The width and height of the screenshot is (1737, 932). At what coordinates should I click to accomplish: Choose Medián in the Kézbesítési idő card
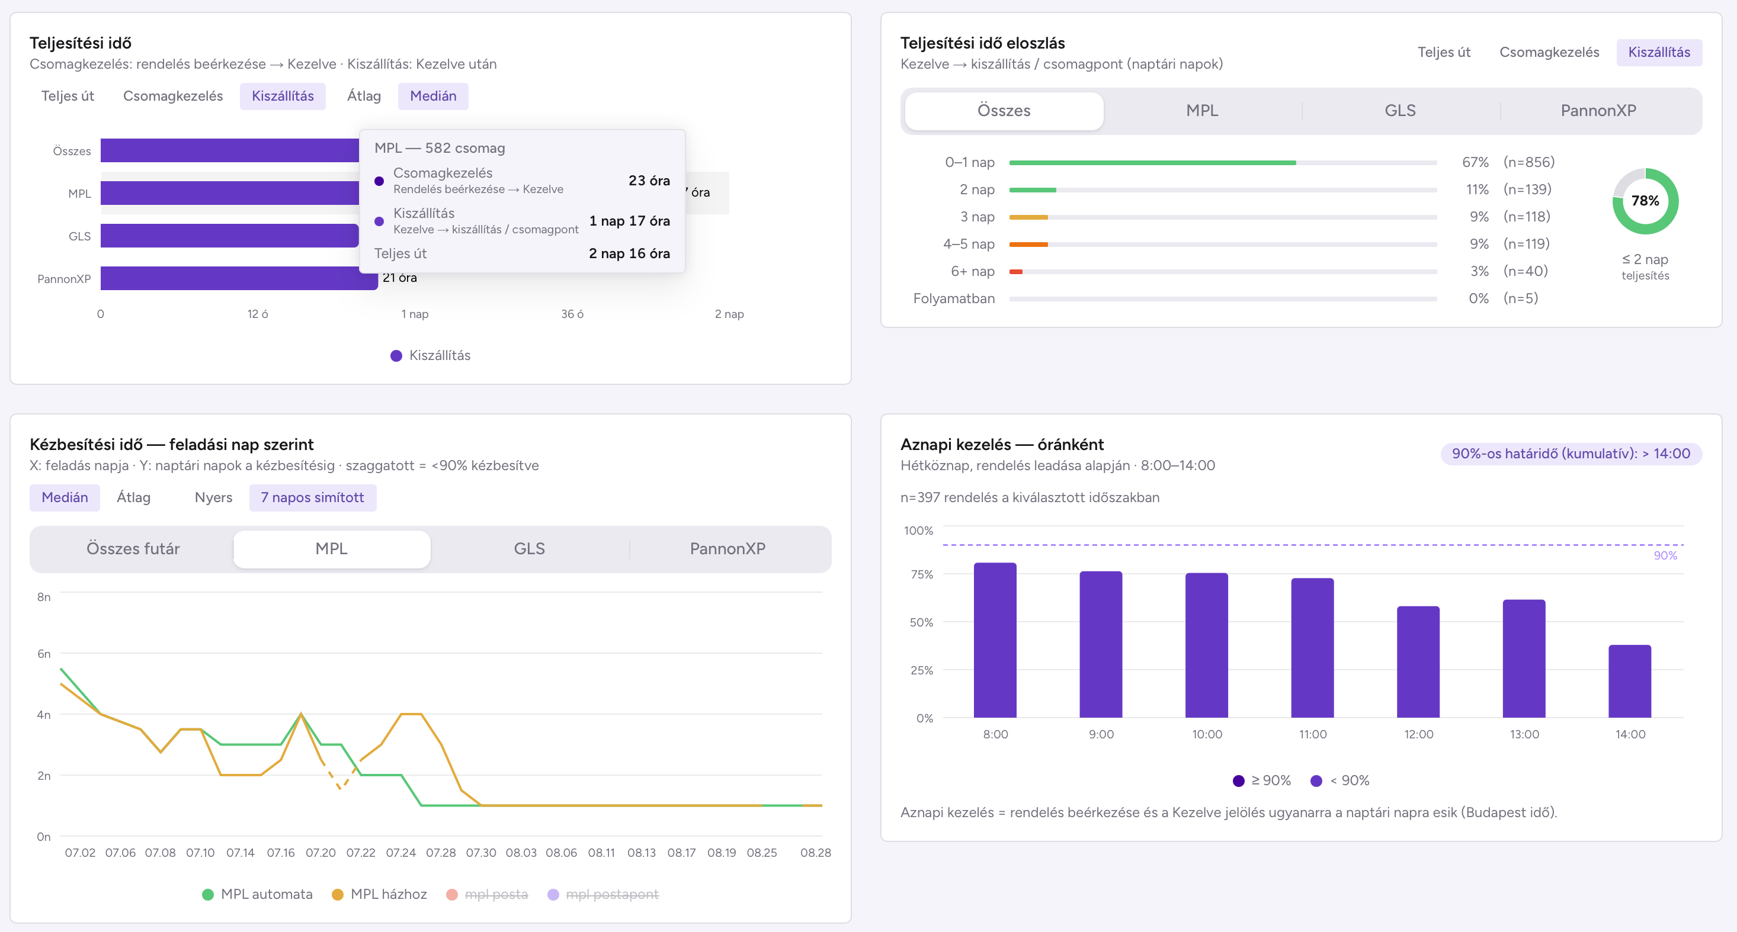pos(65,498)
